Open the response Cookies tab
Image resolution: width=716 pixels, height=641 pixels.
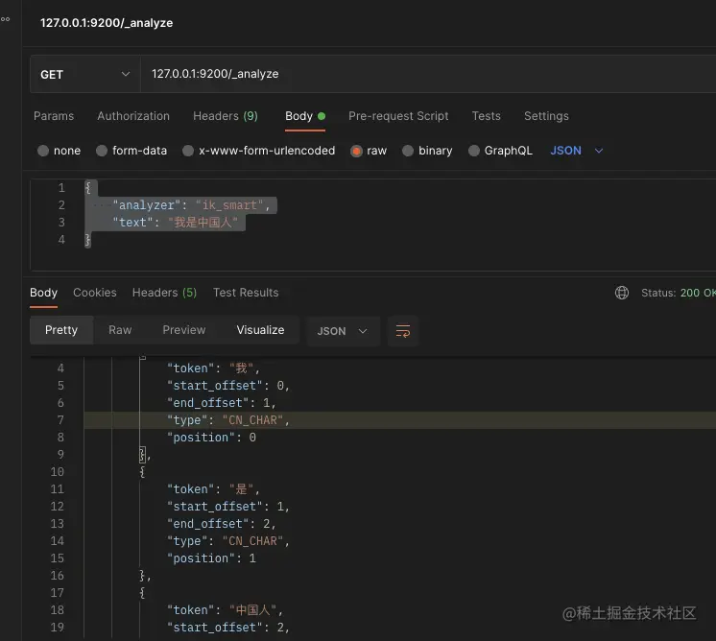(95, 293)
